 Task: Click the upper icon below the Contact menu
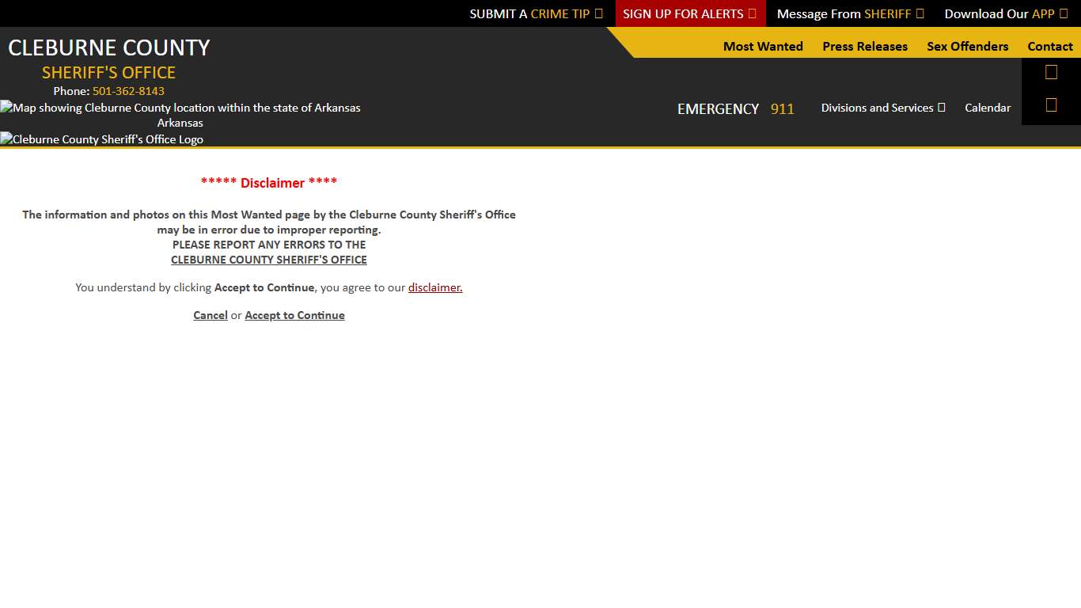[x=1051, y=73]
